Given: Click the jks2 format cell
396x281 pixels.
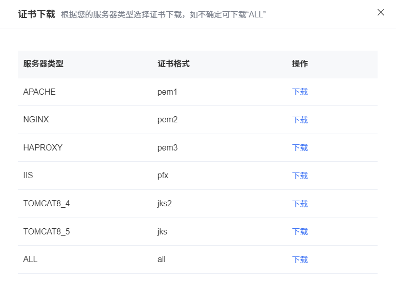Looking at the screenshot, I should tap(165, 204).
